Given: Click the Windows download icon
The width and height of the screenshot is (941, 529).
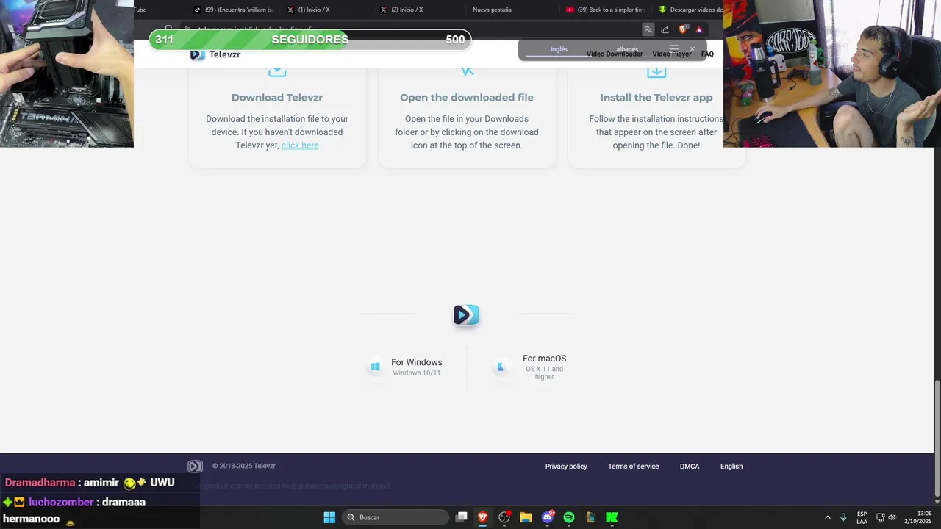Looking at the screenshot, I should pos(376,367).
